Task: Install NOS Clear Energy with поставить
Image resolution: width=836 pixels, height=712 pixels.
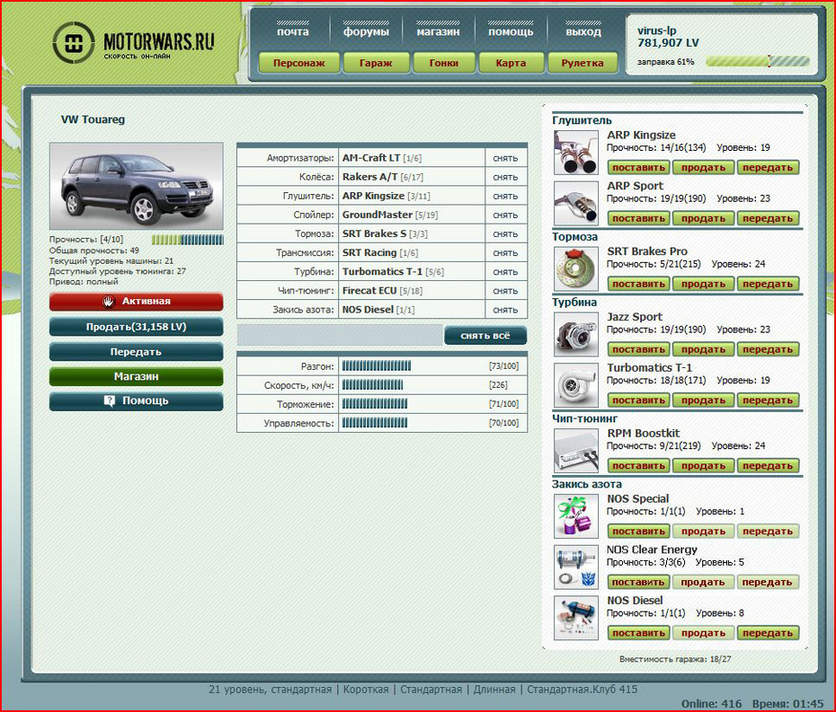Action: [x=639, y=582]
